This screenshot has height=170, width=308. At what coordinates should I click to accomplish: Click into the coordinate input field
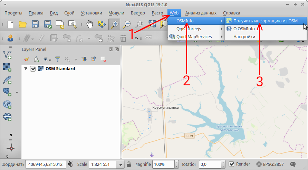45,164
